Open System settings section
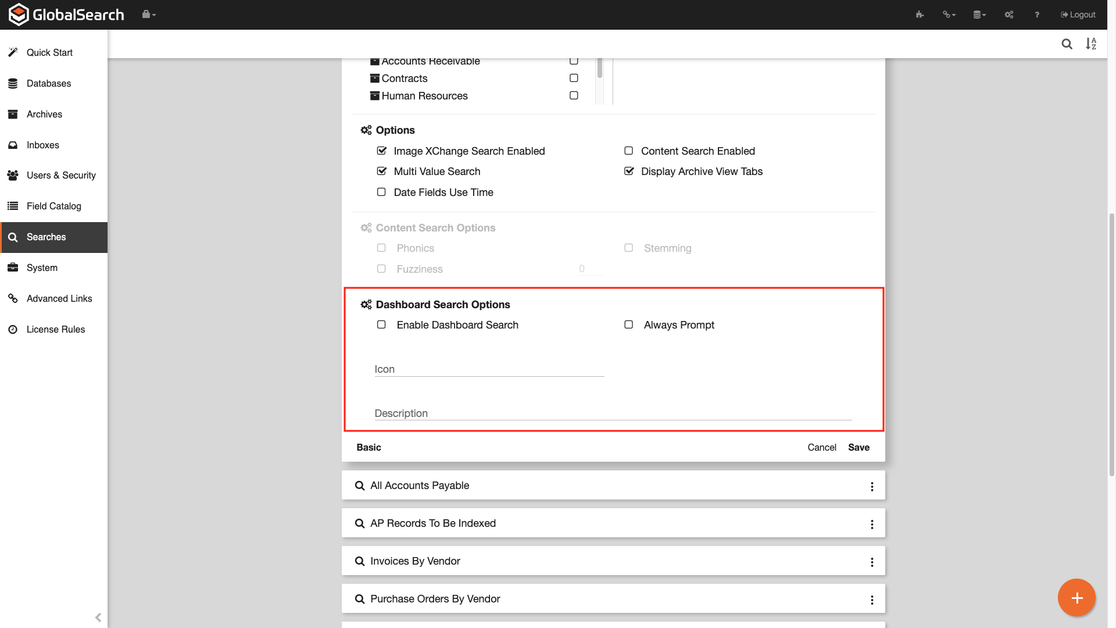The image size is (1116, 628). click(x=41, y=267)
